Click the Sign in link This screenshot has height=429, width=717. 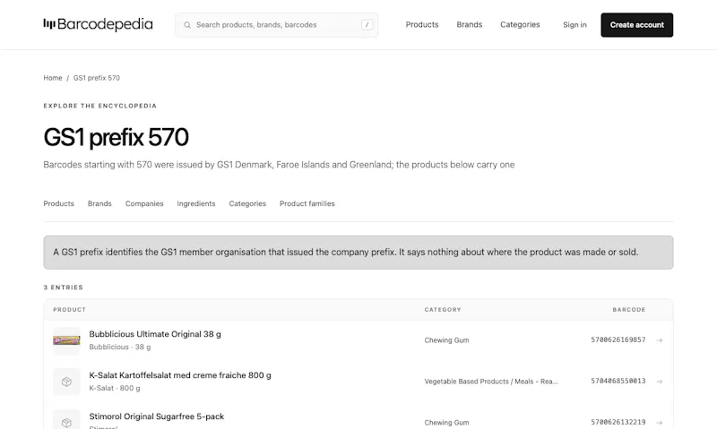tap(574, 25)
